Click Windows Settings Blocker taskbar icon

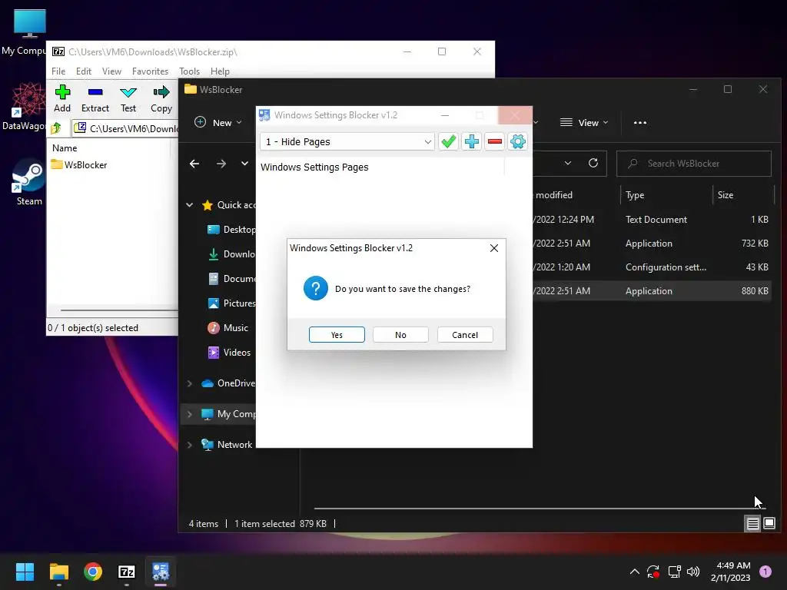[x=161, y=572]
